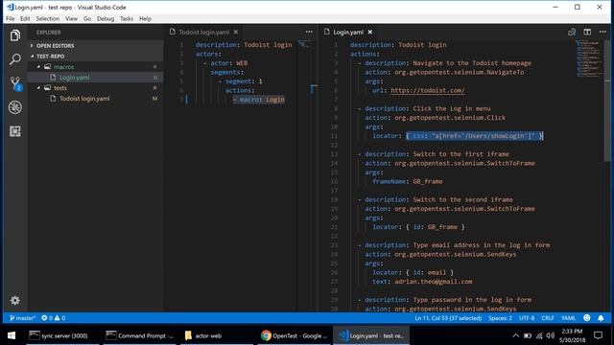This screenshot has height=345, width=614.
Task: Open the Edit menu
Action: tap(25, 18)
